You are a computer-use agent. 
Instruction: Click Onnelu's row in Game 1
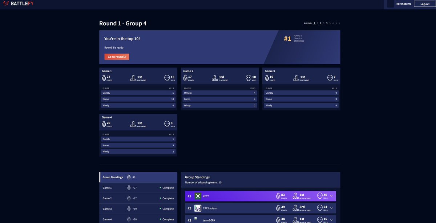(x=138, y=93)
